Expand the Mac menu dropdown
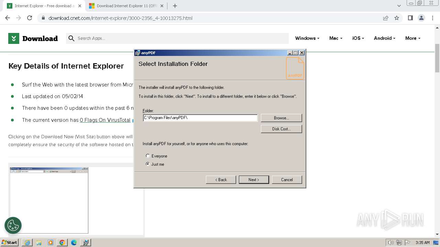440x247 pixels. click(335, 38)
